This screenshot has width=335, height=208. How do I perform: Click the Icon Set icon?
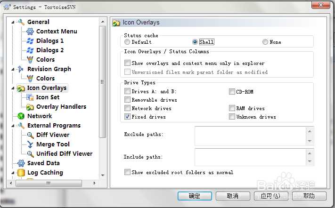point(30,97)
